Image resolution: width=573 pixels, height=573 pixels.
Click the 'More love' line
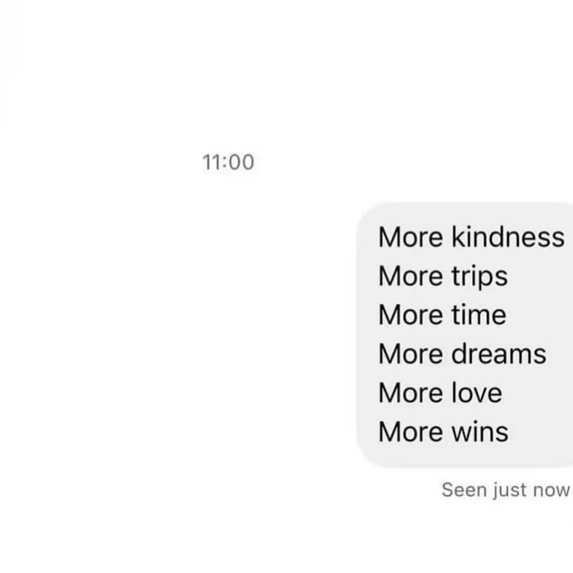[440, 393]
